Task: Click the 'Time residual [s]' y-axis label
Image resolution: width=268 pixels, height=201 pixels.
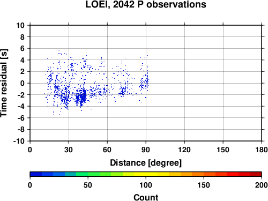Action: [x=4, y=83]
